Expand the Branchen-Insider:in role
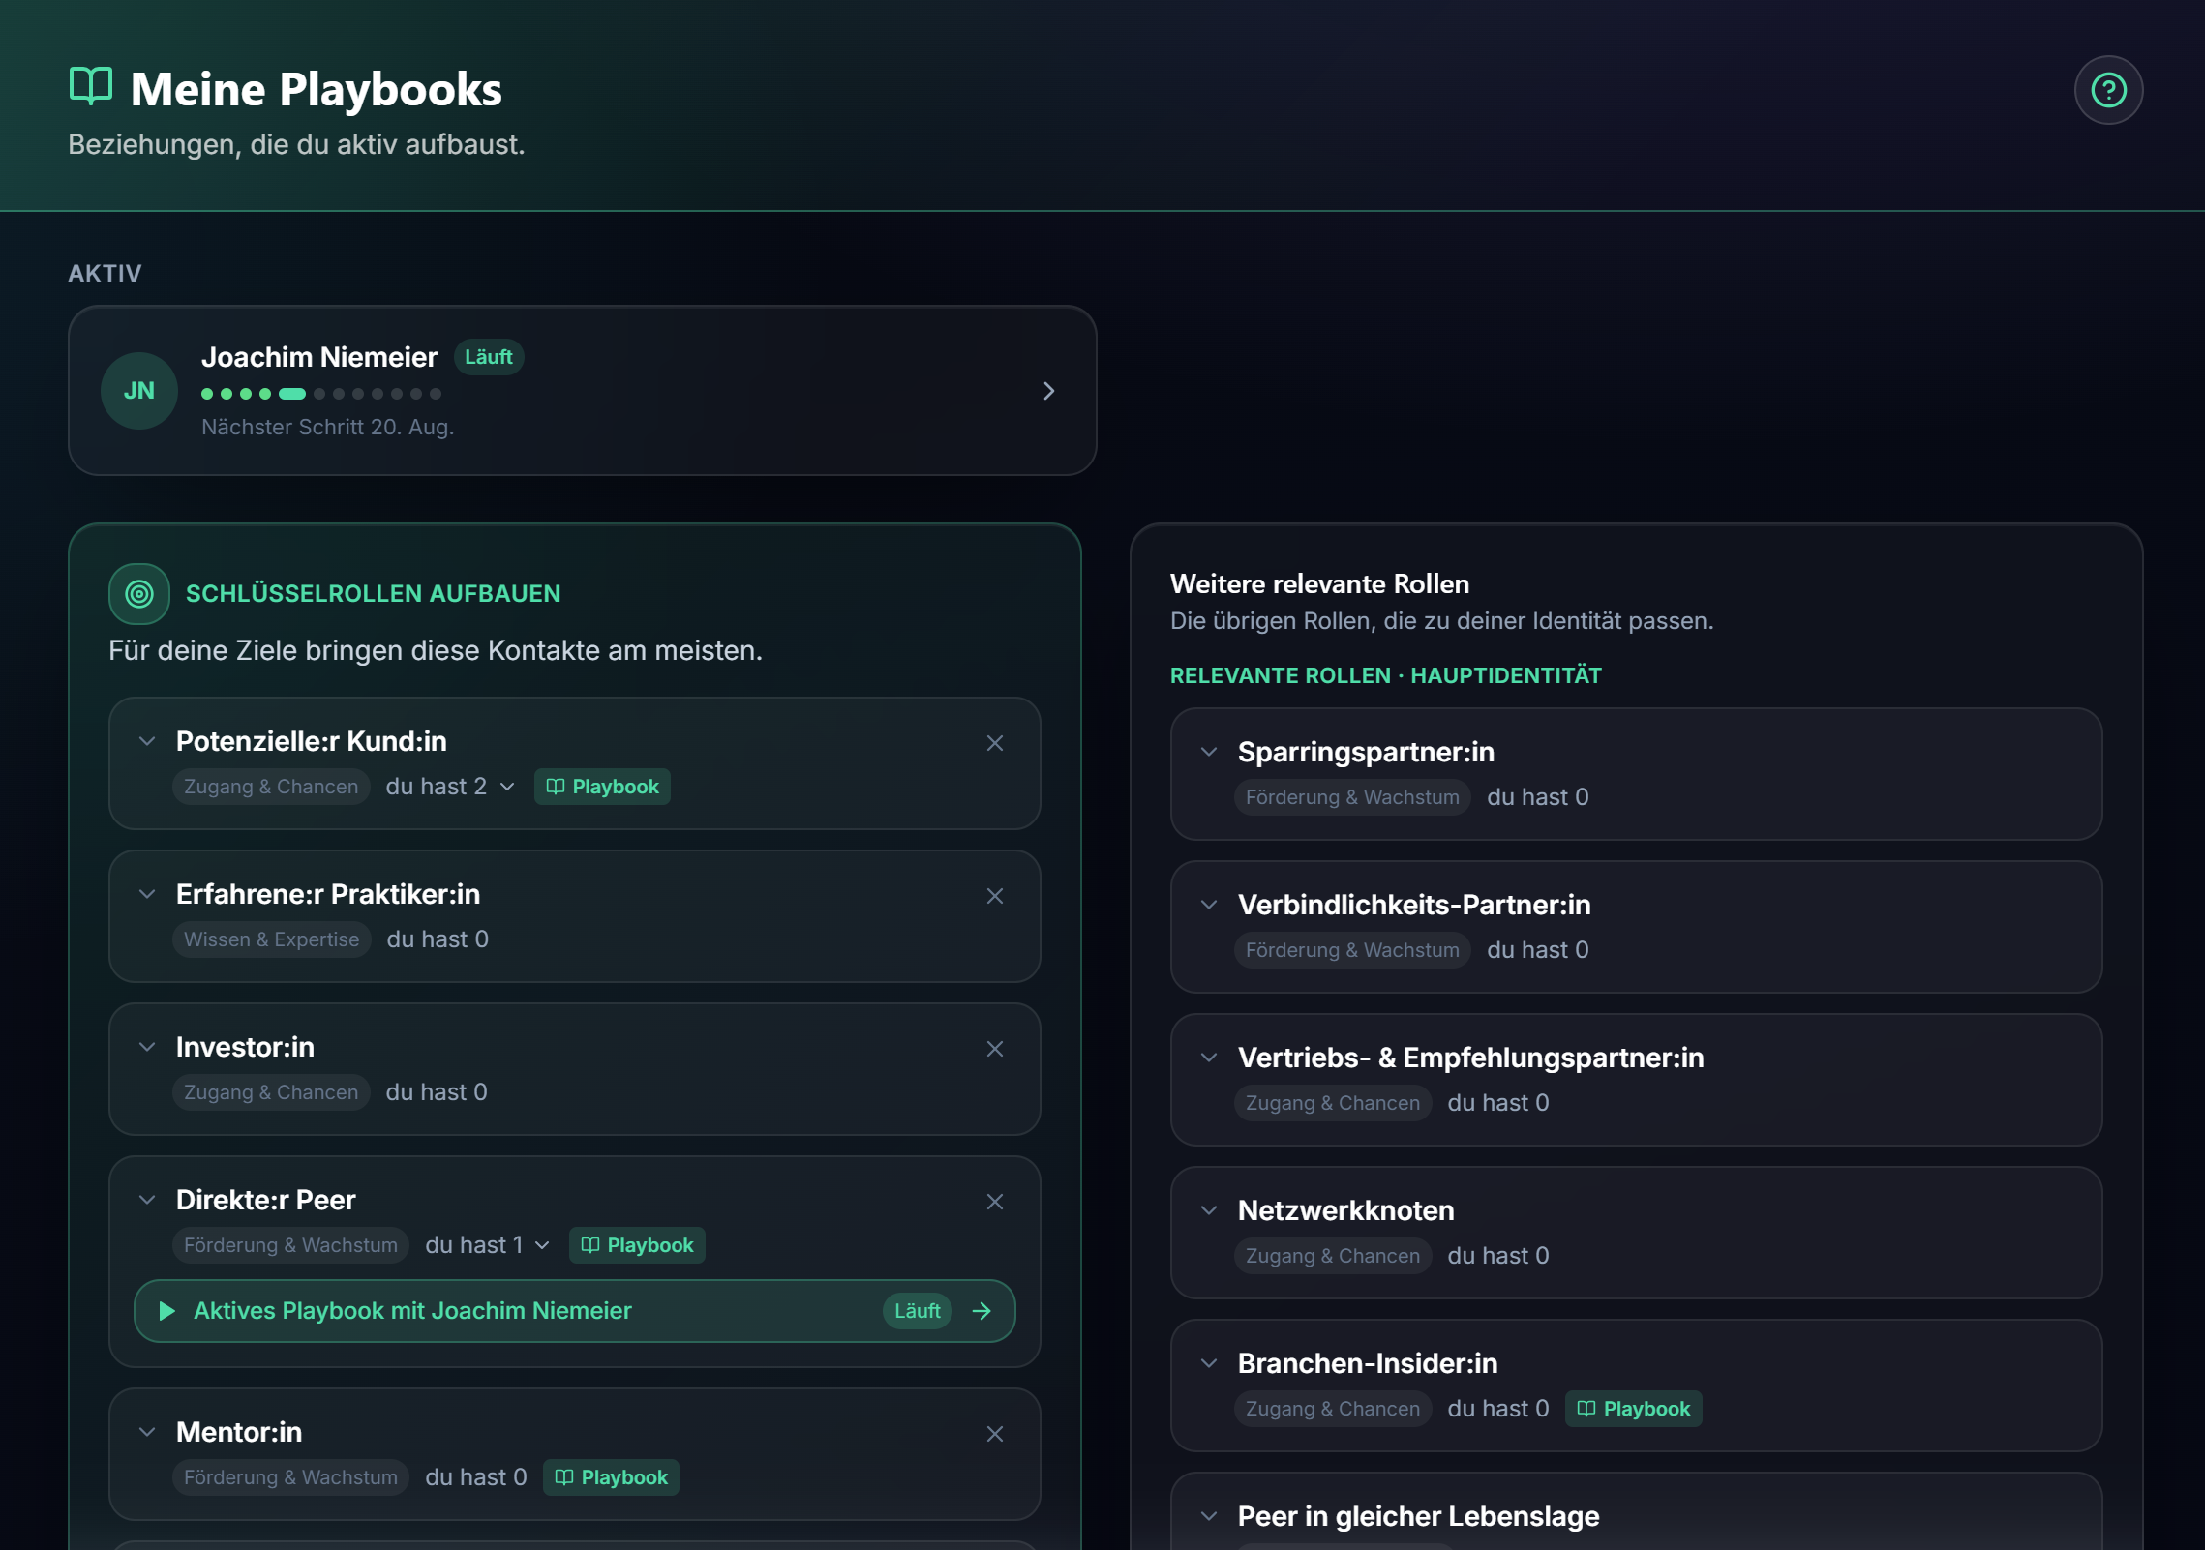The width and height of the screenshot is (2205, 1550). tap(1209, 1363)
